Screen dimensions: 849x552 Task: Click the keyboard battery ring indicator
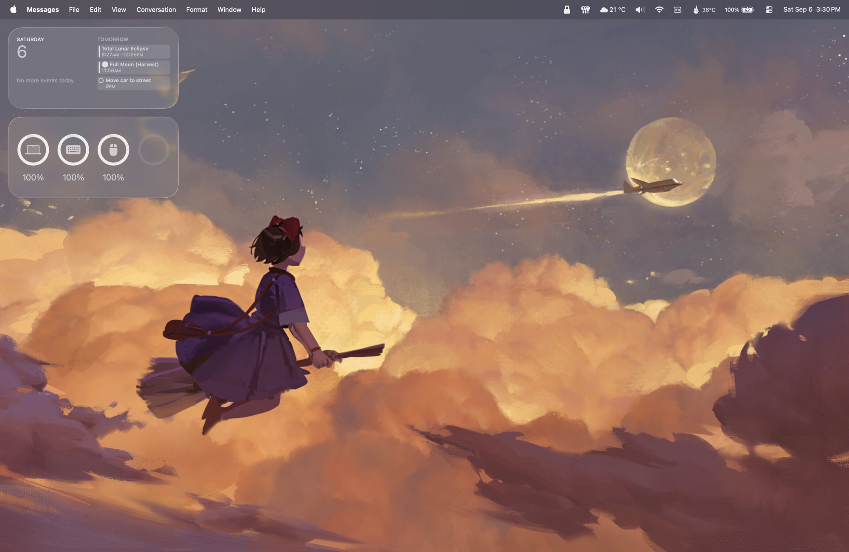point(73,150)
